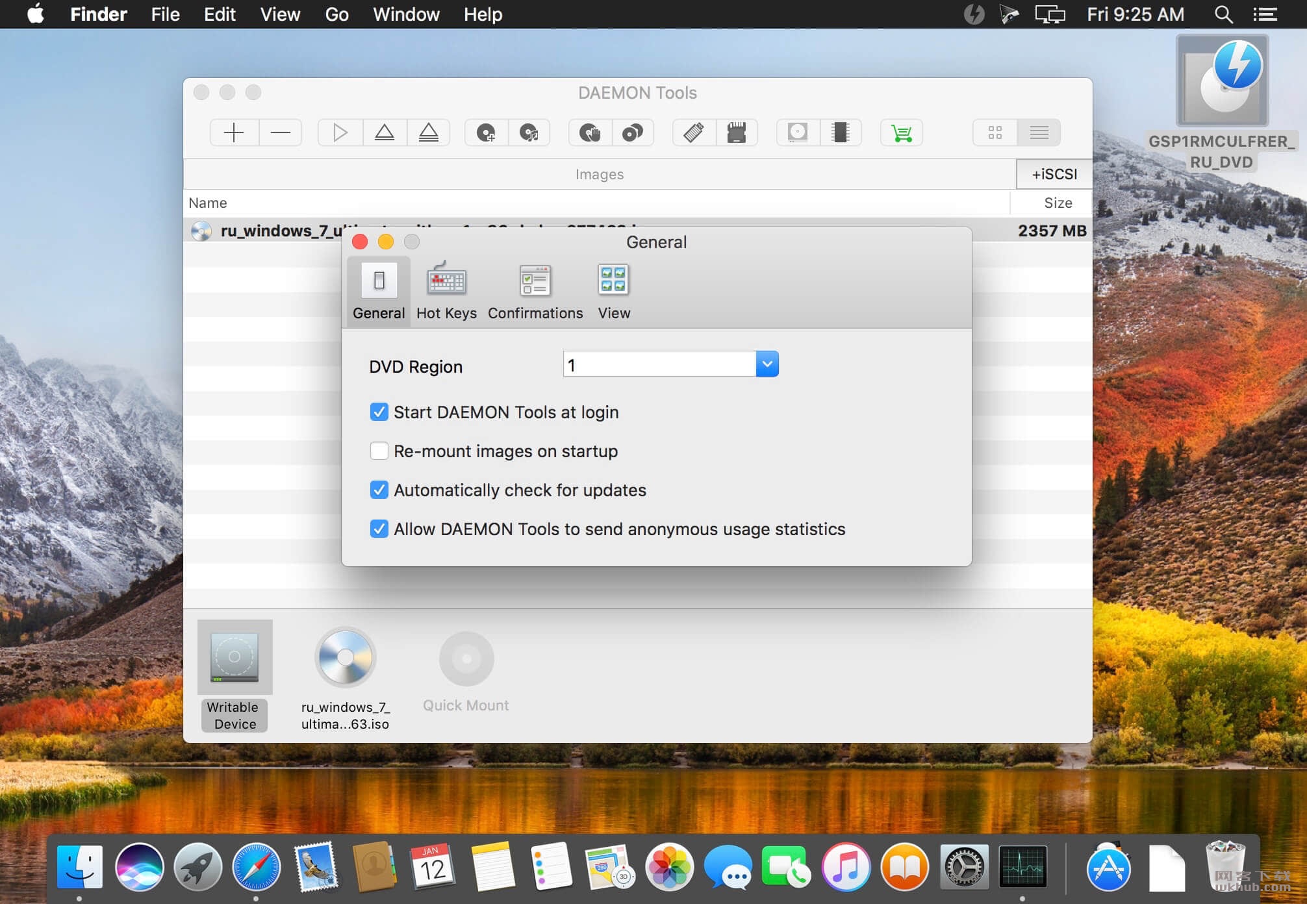Open Spotlight search magnifier
Image resolution: width=1307 pixels, height=904 pixels.
1224,14
